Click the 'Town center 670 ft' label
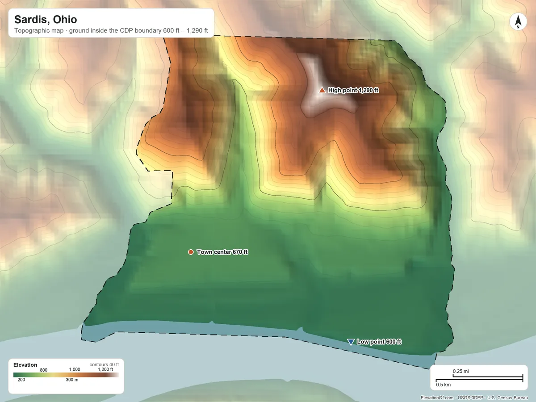This screenshot has height=402, width=536. tap(222, 252)
